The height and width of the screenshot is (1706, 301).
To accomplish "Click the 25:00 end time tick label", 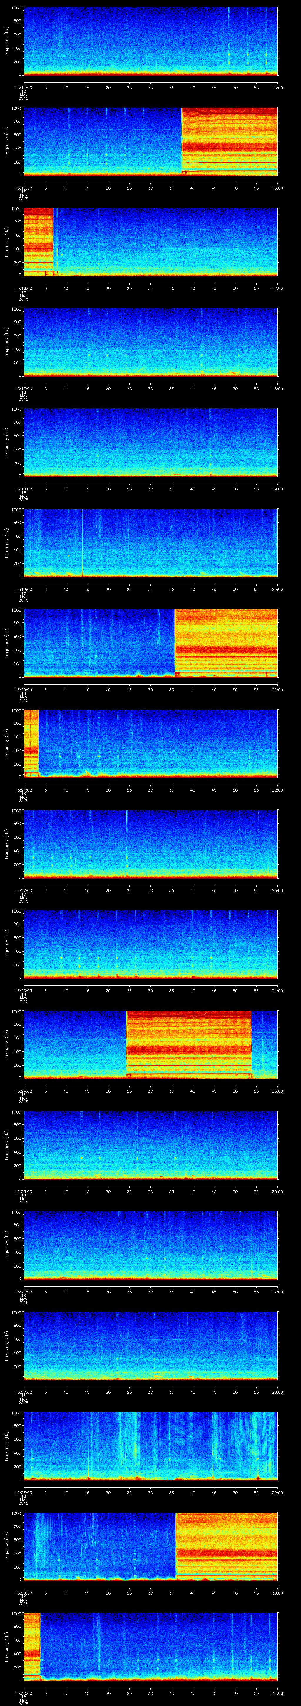I will (x=277, y=1091).
